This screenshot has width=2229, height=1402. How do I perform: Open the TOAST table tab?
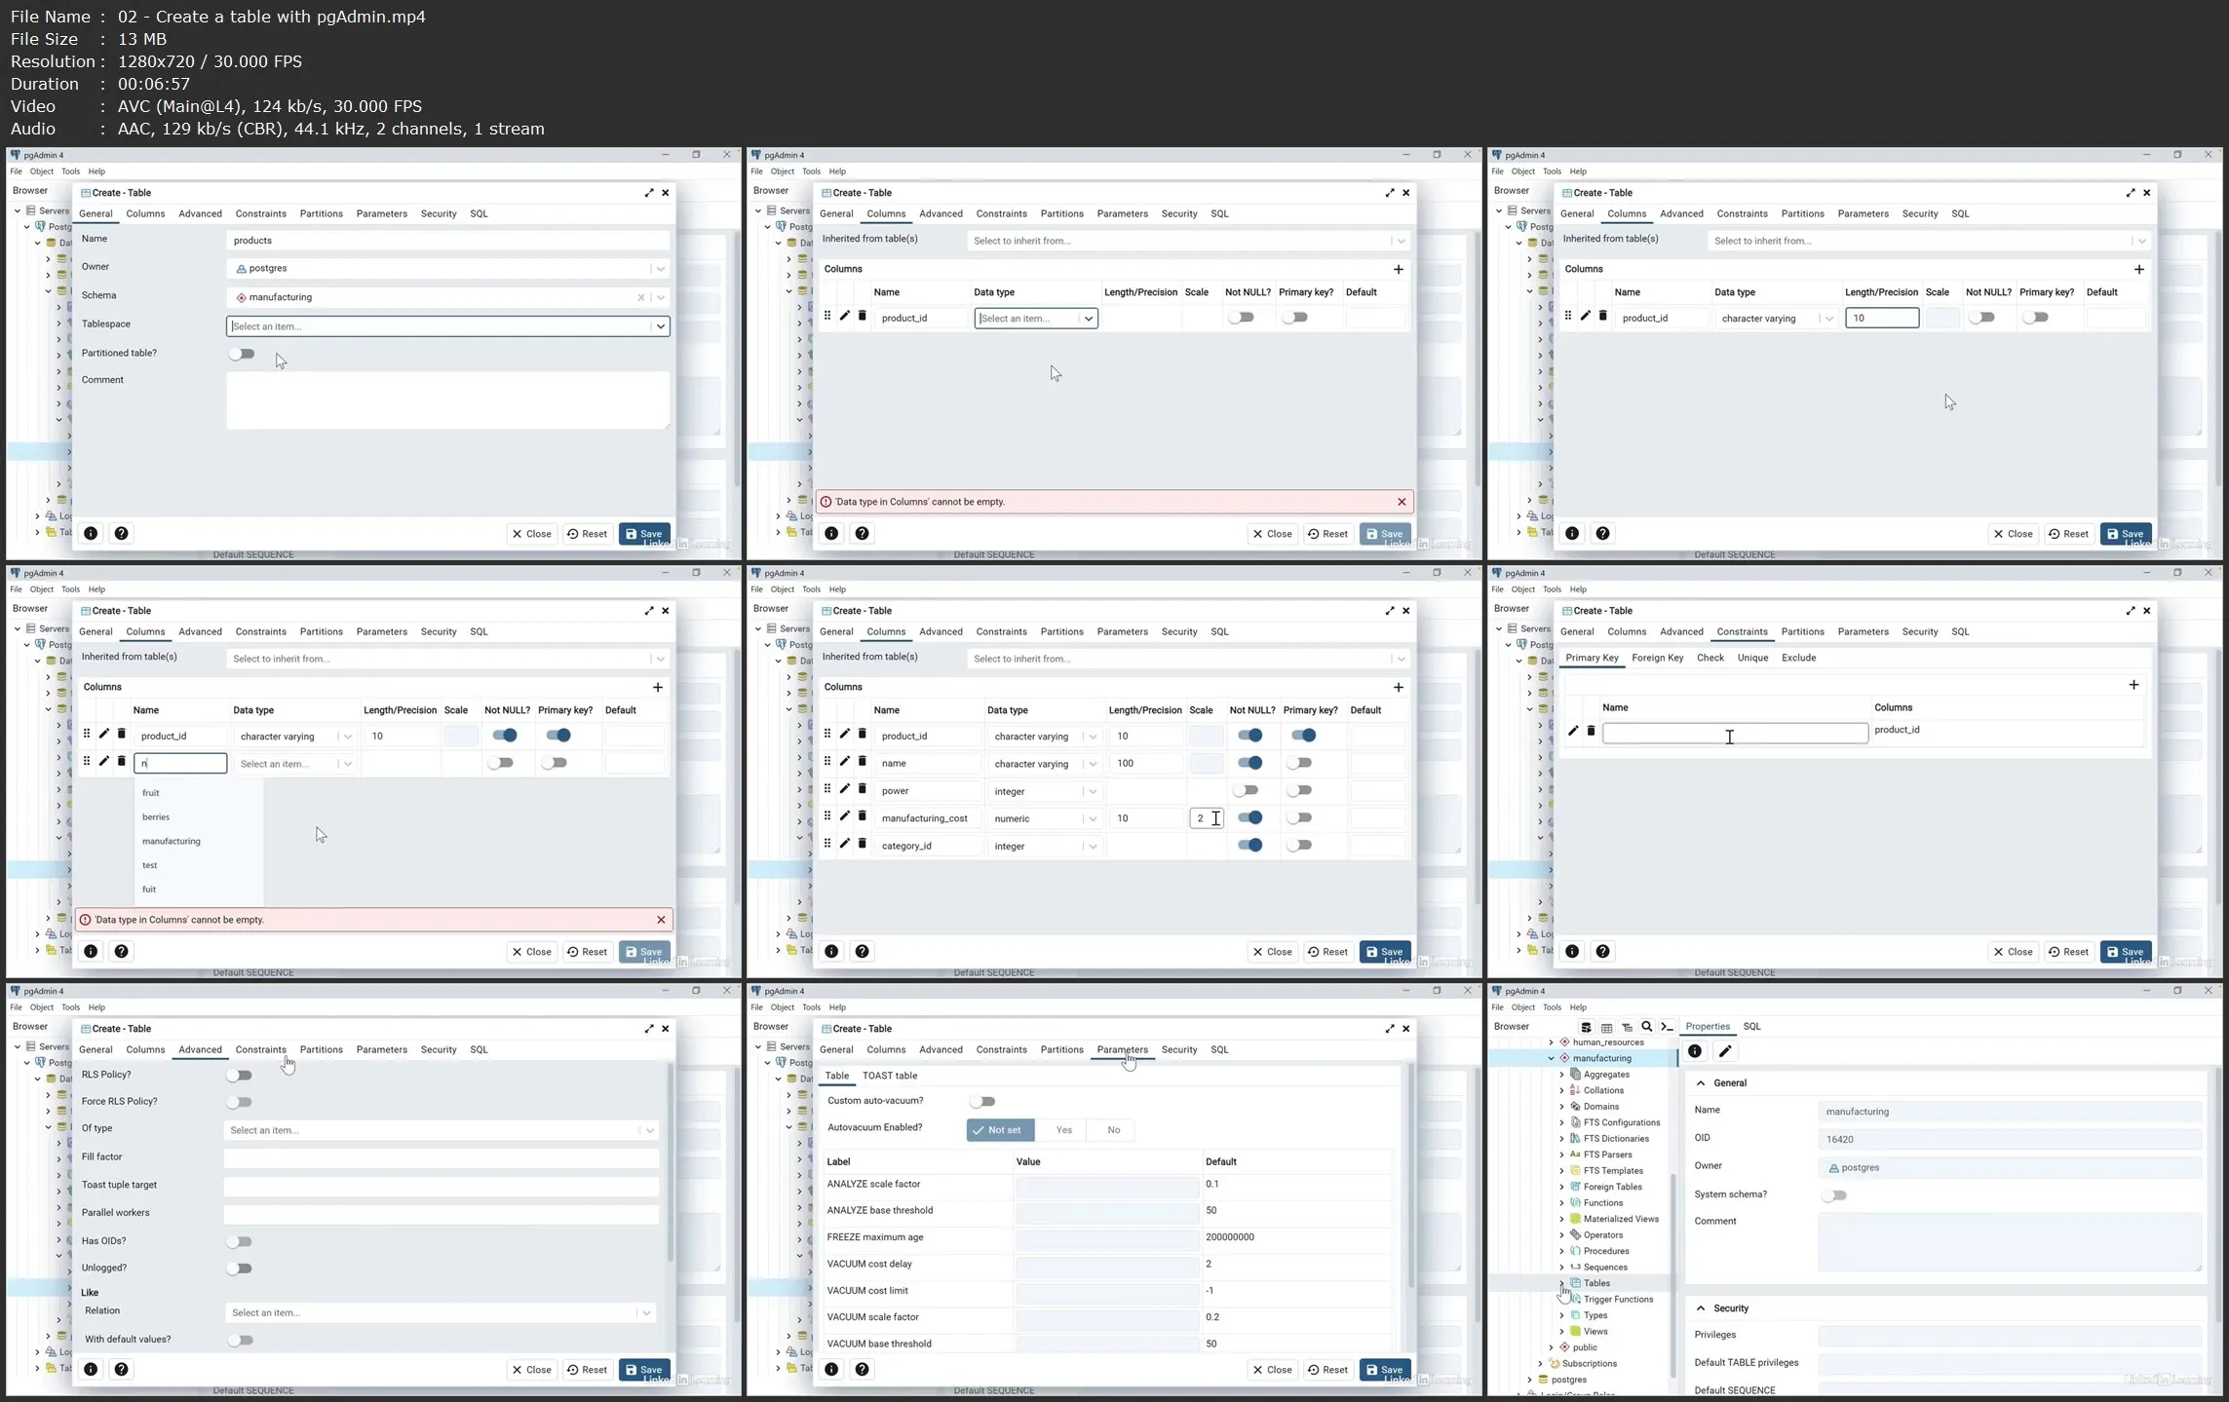tap(889, 1076)
